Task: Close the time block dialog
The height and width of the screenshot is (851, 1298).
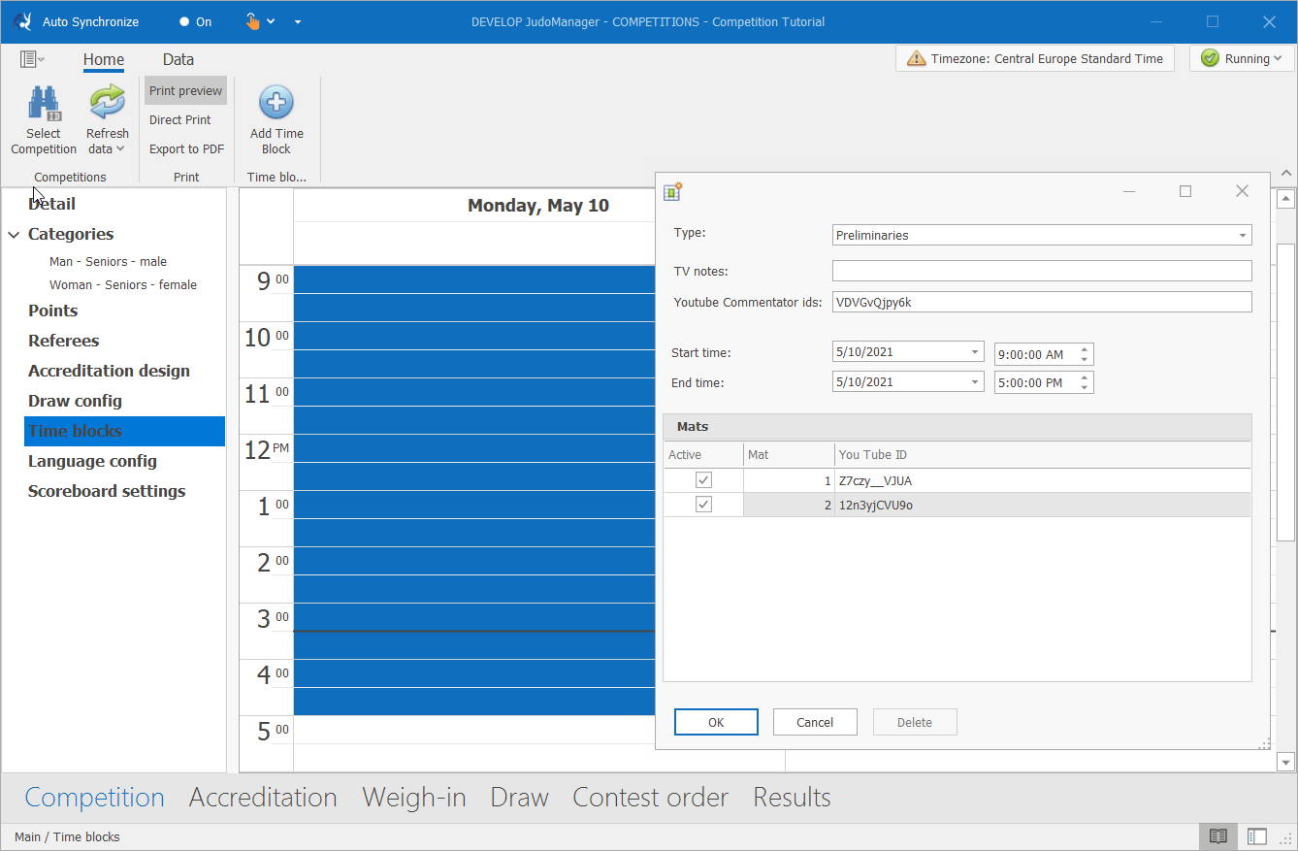Action: (1242, 191)
